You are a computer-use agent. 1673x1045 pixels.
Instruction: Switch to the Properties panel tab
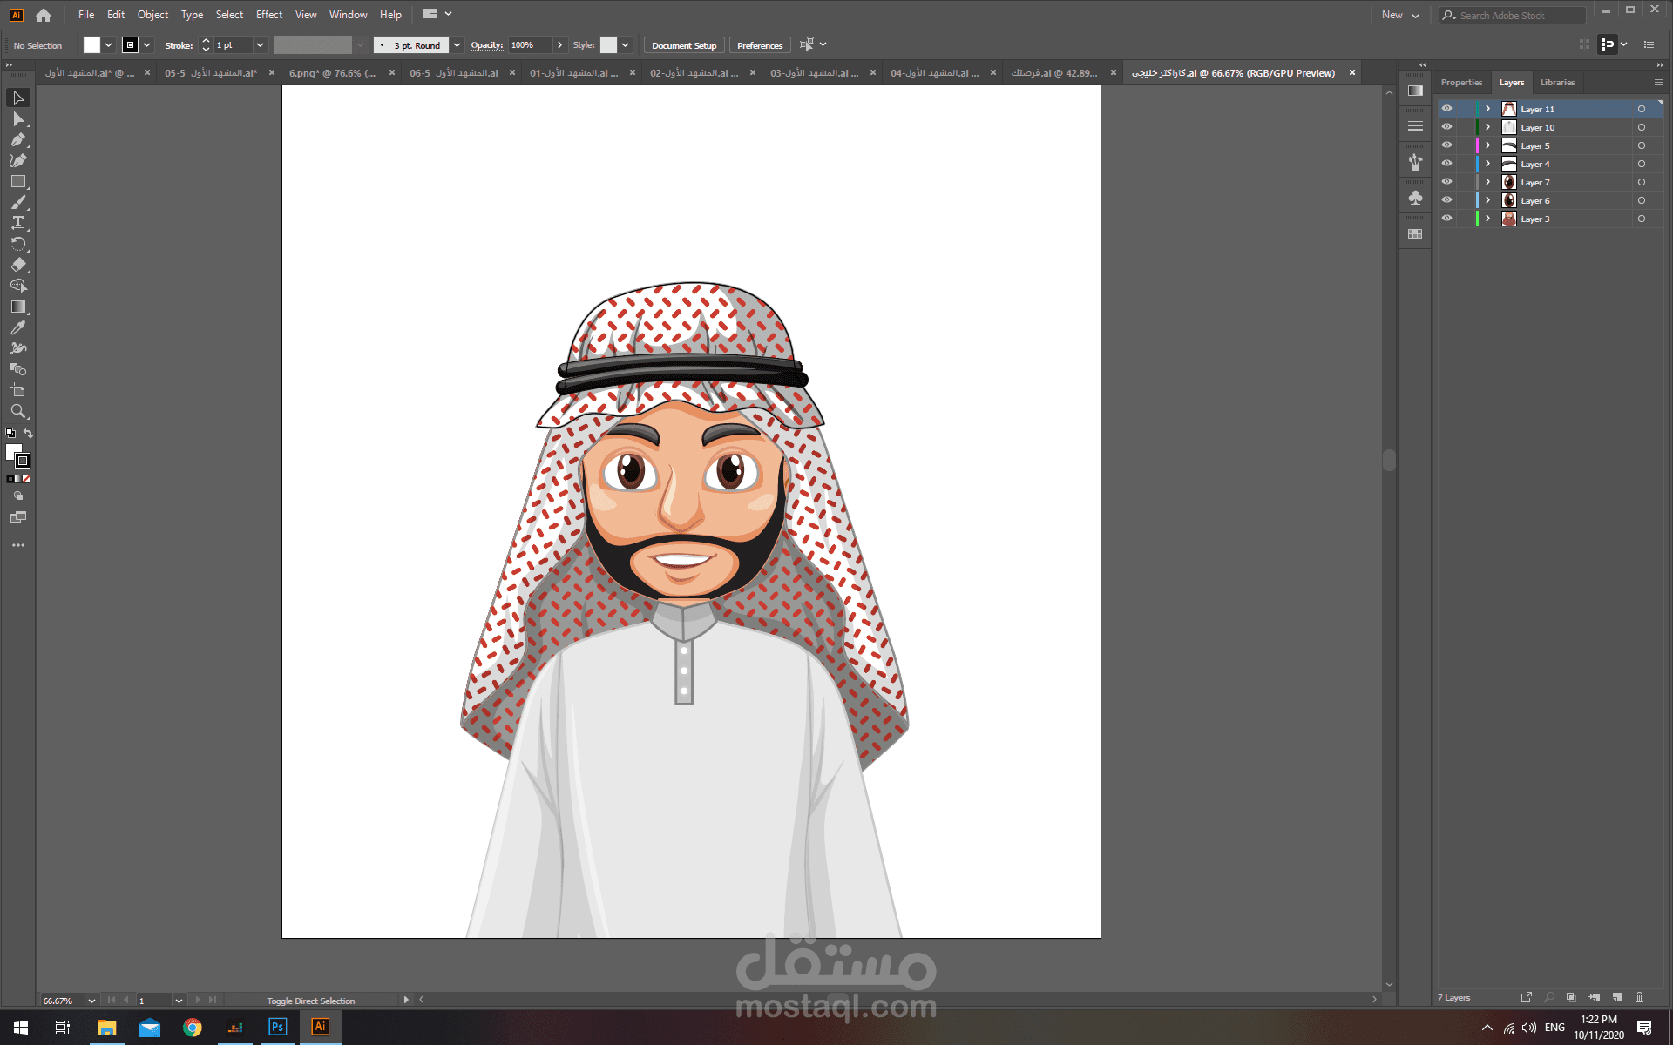click(x=1461, y=82)
